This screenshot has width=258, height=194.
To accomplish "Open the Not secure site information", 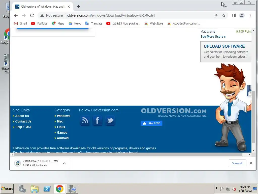I will pyautogui.click(x=51, y=15).
